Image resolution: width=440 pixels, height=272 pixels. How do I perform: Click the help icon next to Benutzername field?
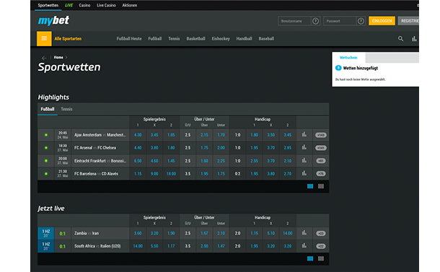[x=315, y=21]
